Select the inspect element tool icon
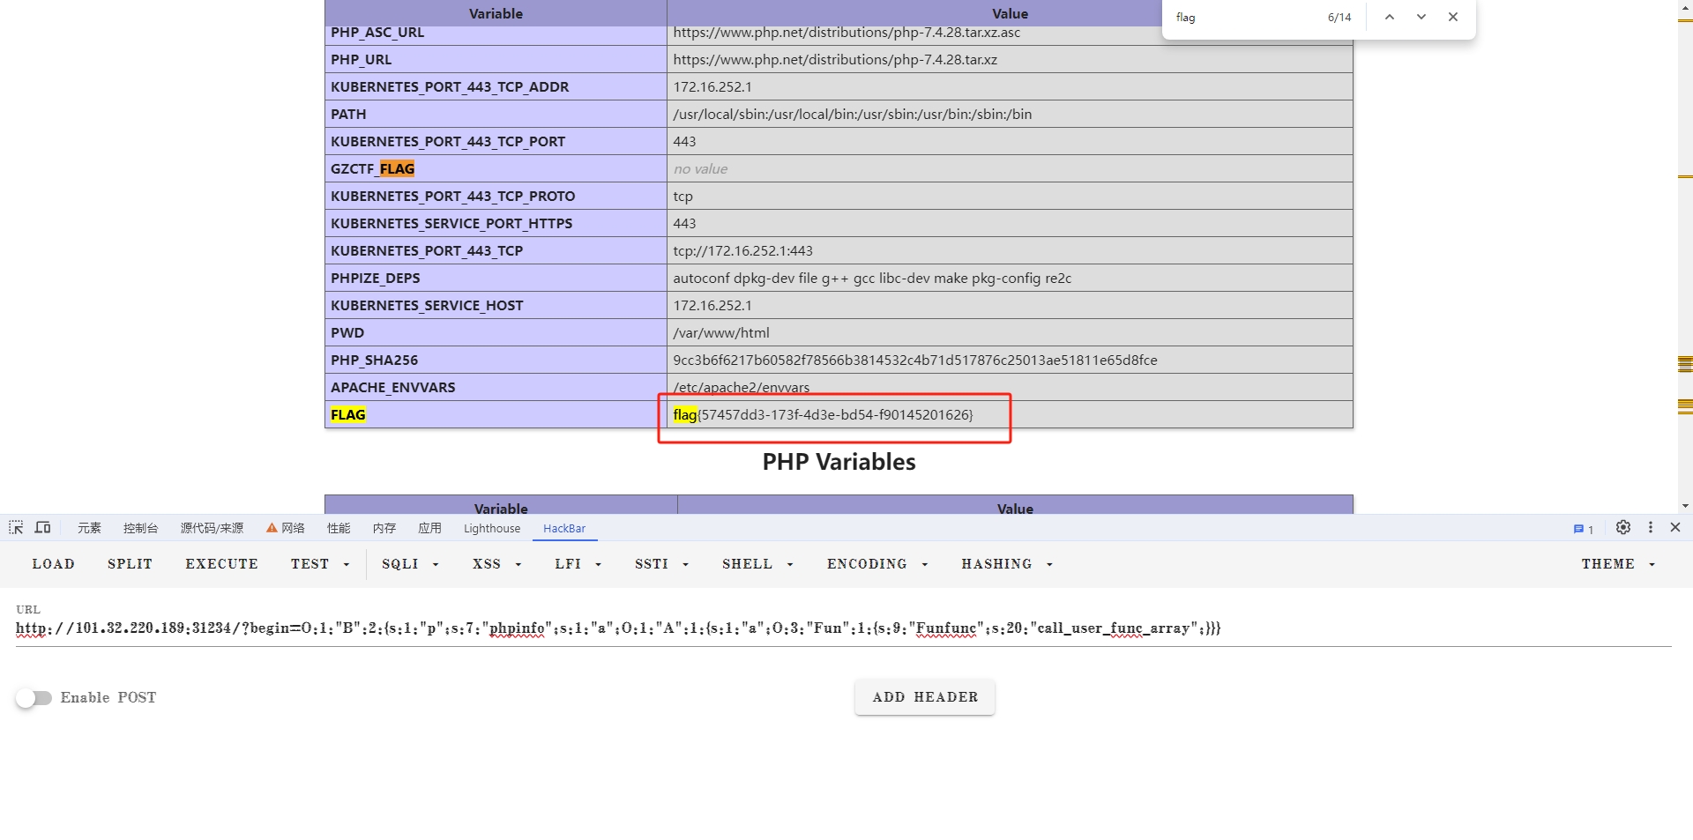Image resolution: width=1693 pixels, height=840 pixels. [14, 527]
